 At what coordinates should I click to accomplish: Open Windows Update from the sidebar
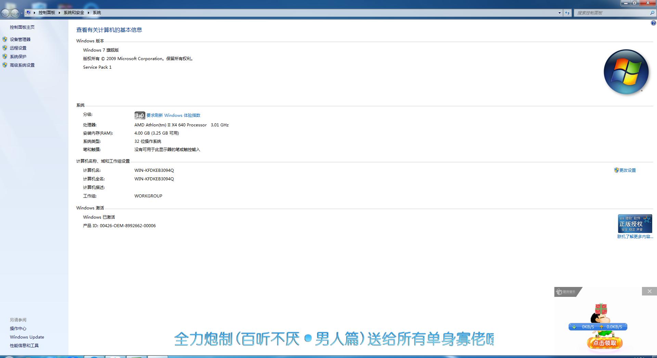[x=27, y=337]
